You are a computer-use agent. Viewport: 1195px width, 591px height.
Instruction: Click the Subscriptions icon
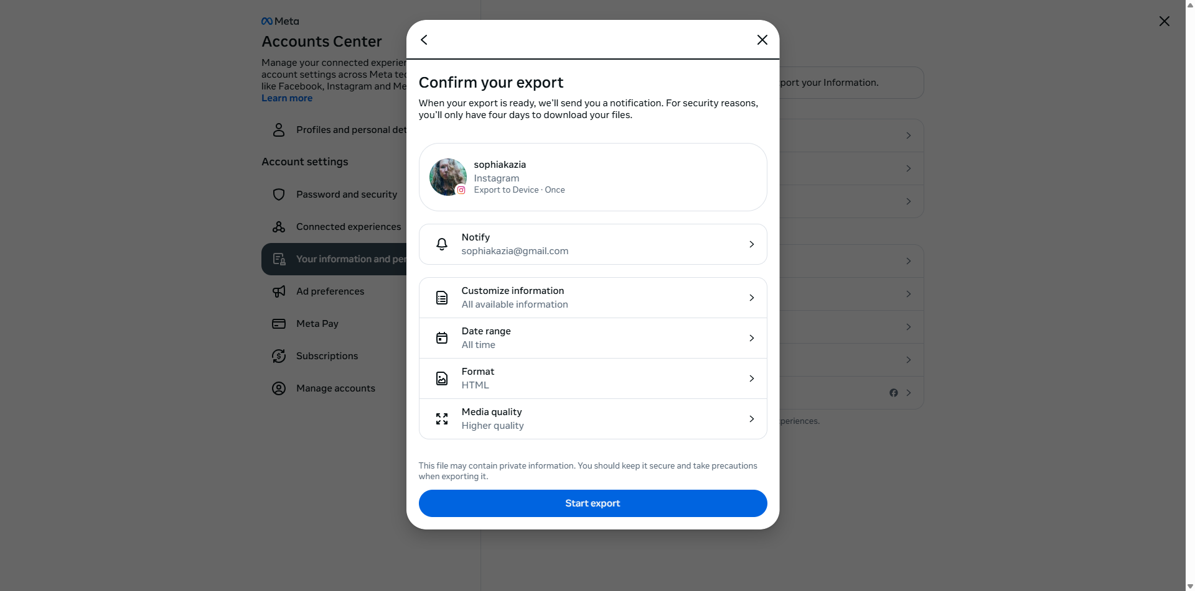[x=279, y=356]
